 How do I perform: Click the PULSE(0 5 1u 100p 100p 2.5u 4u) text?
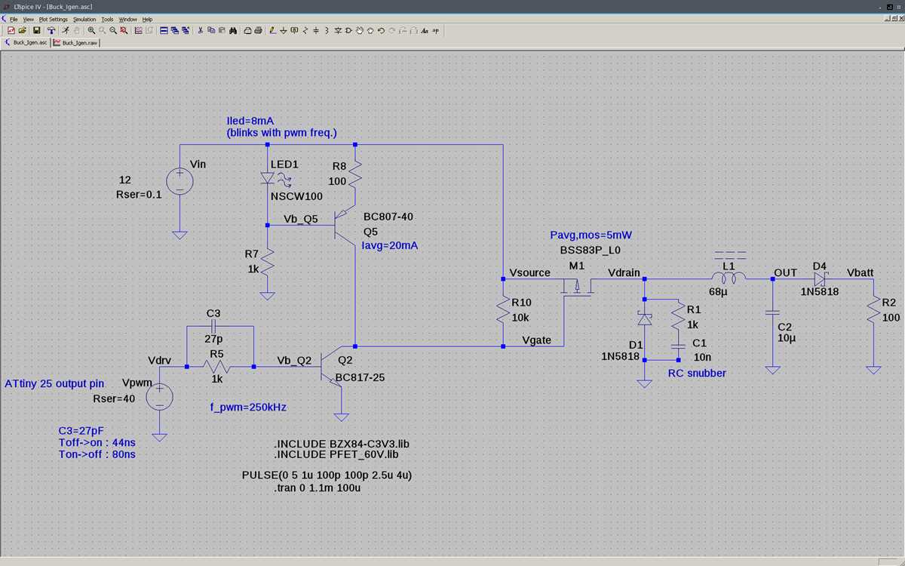point(327,475)
